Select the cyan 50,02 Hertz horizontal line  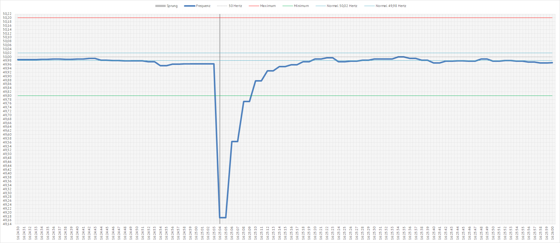pyautogui.click(x=304, y=53)
